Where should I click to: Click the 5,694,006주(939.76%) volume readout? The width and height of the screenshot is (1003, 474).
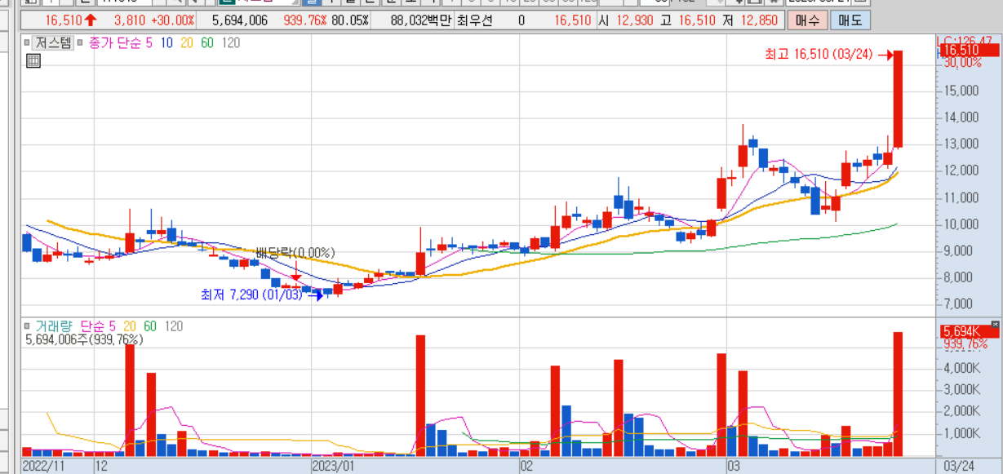click(x=84, y=339)
